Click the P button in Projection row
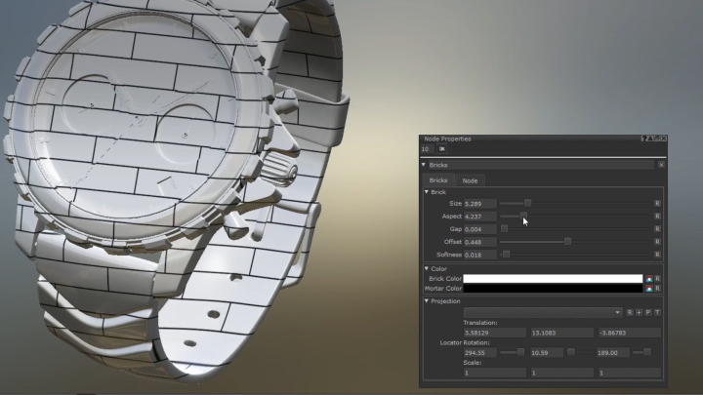The height and width of the screenshot is (395, 703). 647,312
